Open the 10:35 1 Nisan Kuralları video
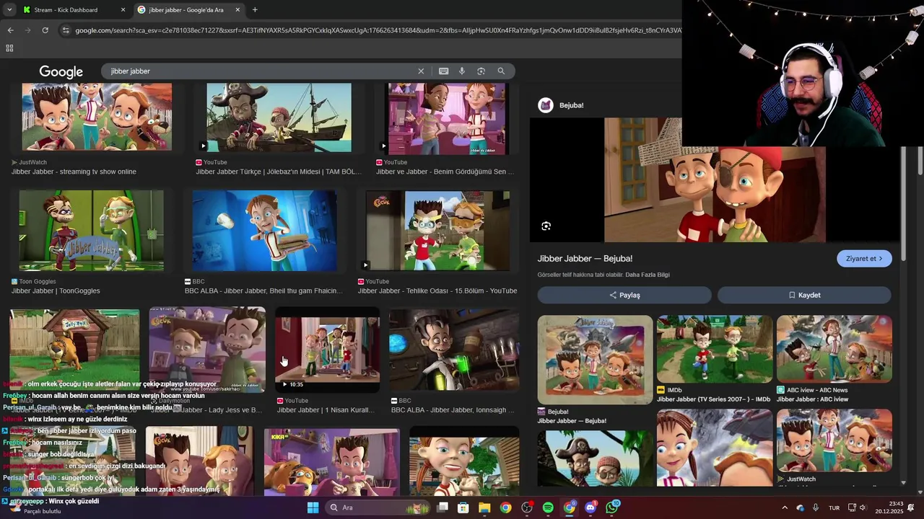 [x=327, y=350]
